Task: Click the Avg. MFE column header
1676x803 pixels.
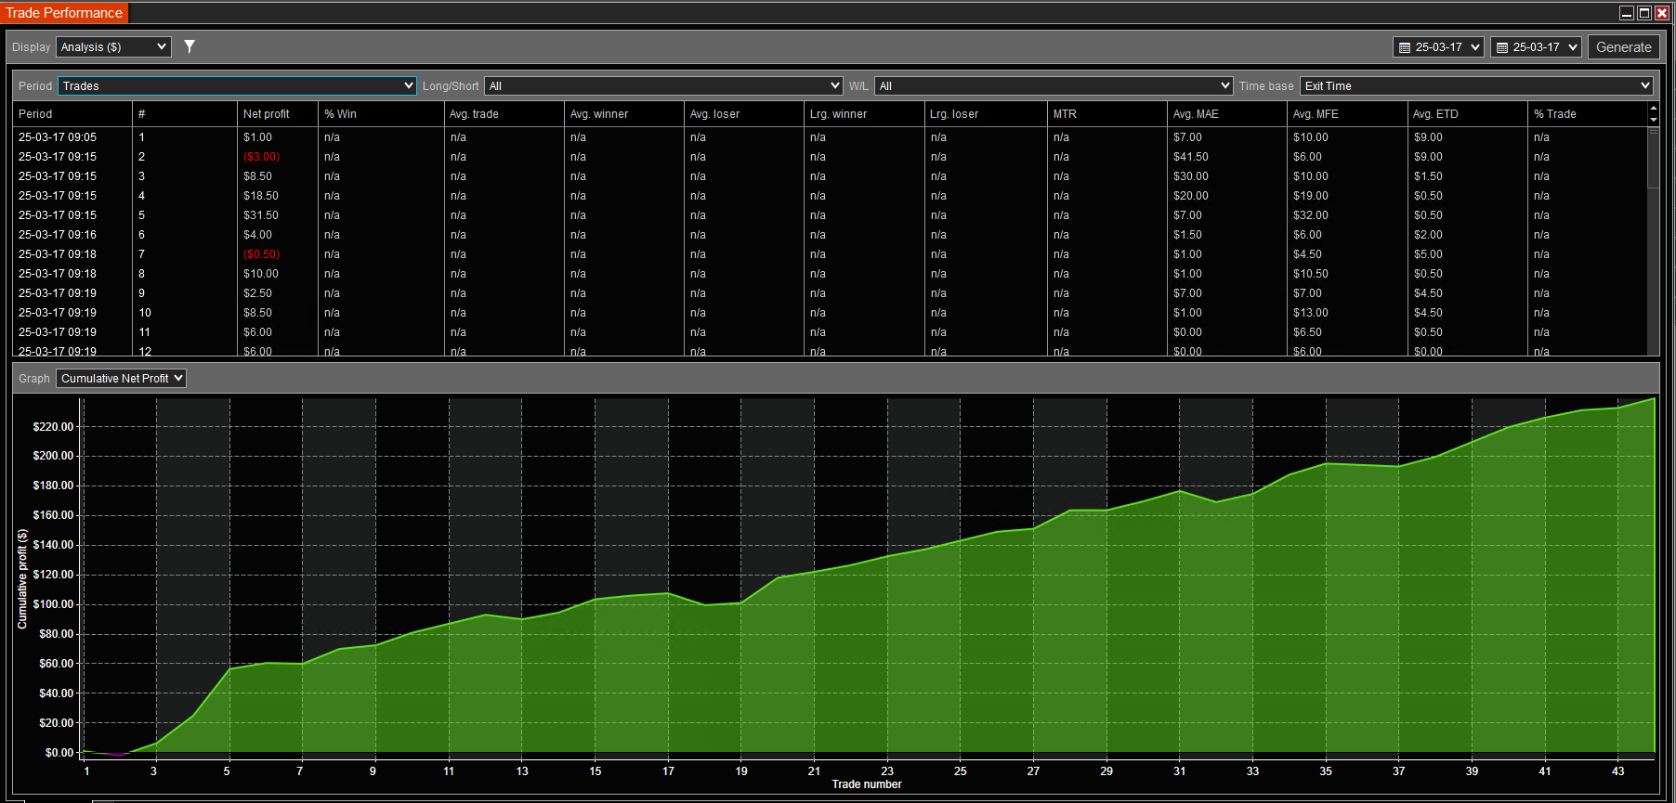Action: pyautogui.click(x=1316, y=114)
